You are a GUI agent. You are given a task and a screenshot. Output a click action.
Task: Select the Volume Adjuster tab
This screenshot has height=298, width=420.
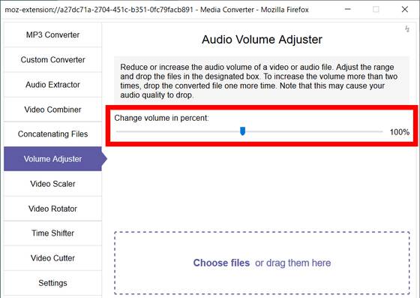click(52, 159)
